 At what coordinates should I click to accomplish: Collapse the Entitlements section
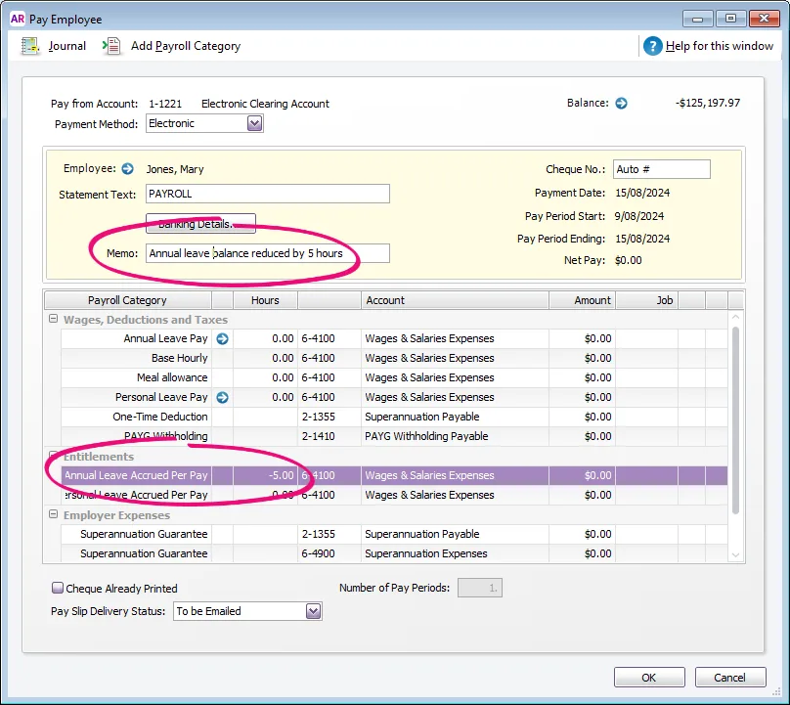click(52, 456)
